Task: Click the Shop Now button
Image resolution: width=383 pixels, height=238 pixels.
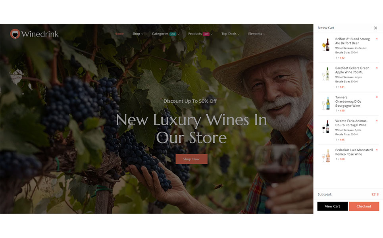Action: click(191, 159)
